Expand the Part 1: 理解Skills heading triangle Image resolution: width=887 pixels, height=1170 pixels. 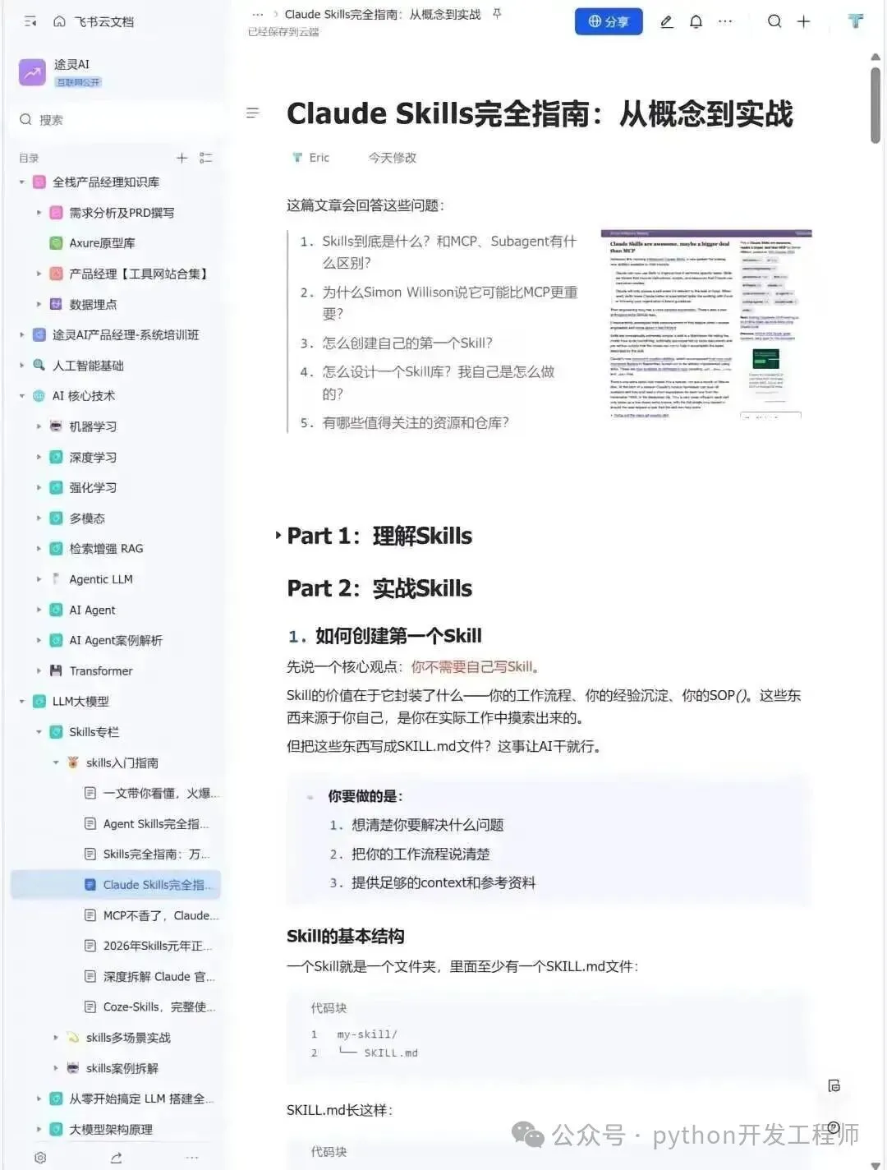[278, 536]
